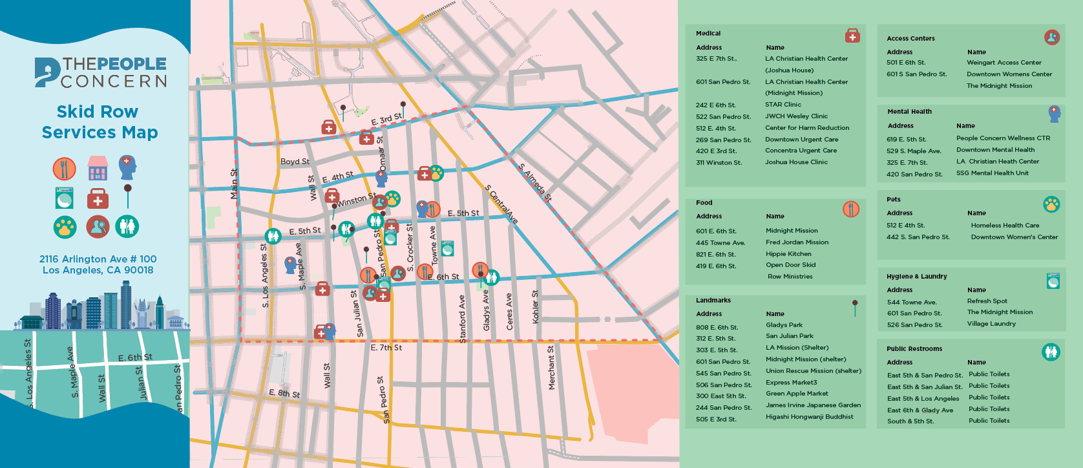Click the "Stanford Ave" label on the map

click(462, 319)
